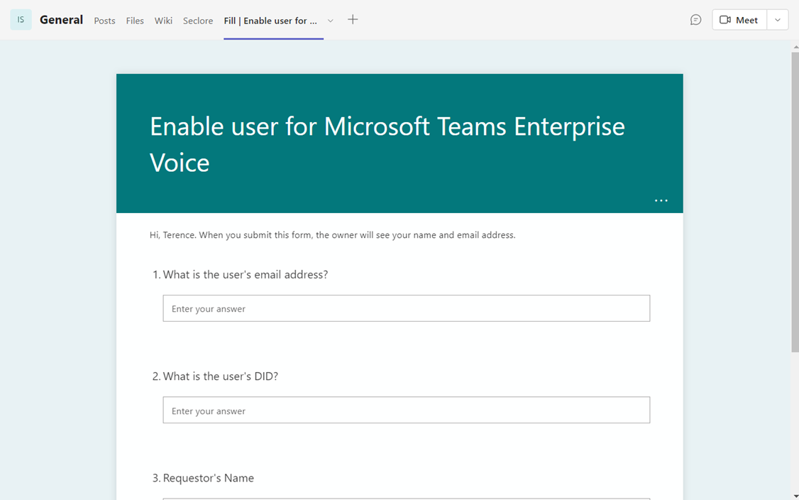799x500 pixels.
Task: Add a new tab with plus icon
Action: click(353, 20)
